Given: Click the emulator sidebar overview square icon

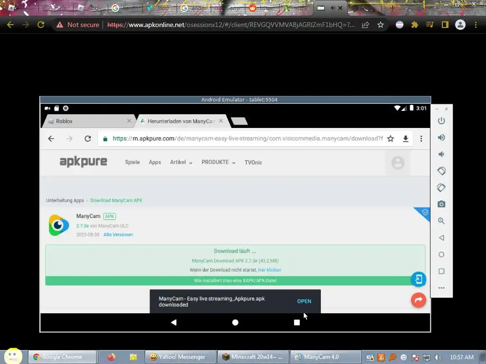Looking at the screenshot, I should coord(441,271).
